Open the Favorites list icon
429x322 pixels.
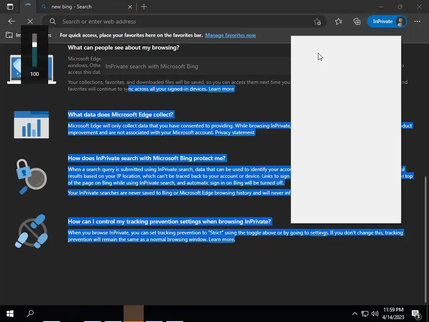click(339, 21)
